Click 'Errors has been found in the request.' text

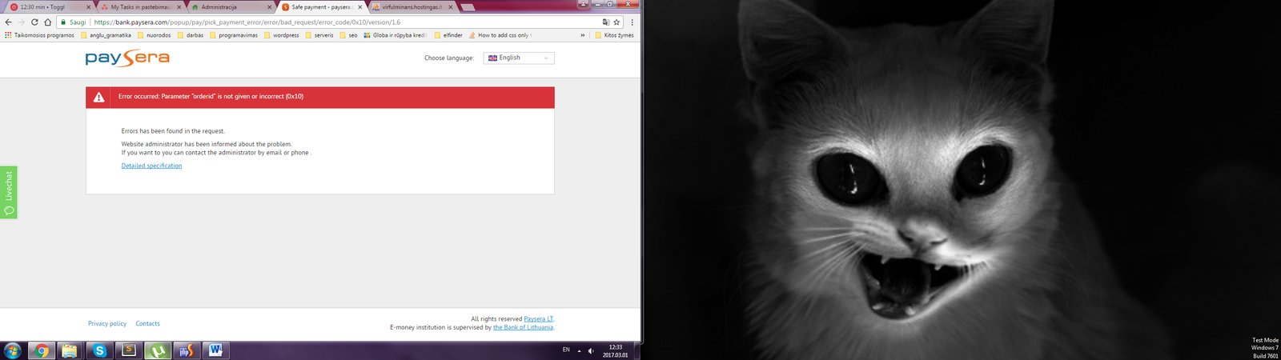(173, 131)
